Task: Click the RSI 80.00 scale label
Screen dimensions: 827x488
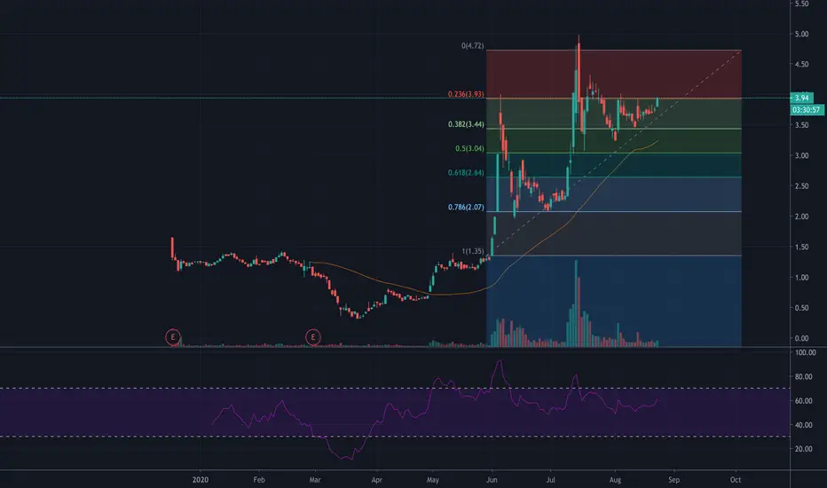Action: (804, 377)
